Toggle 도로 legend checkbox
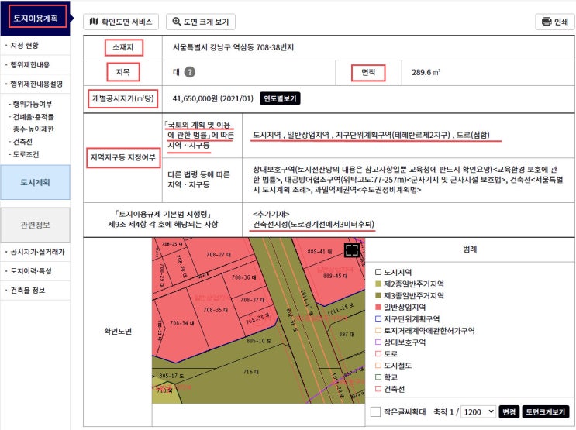 point(378,353)
